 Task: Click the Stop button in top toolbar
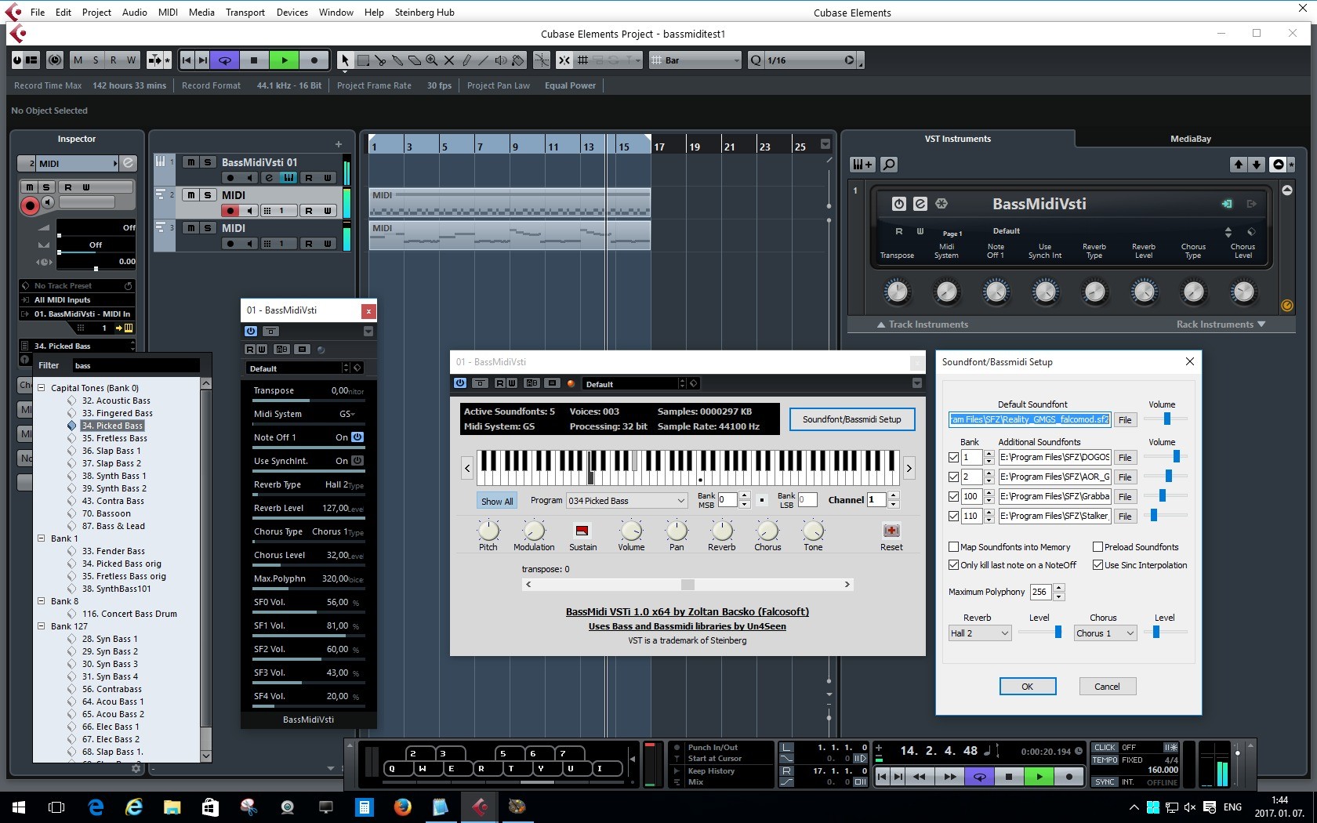coord(254,60)
